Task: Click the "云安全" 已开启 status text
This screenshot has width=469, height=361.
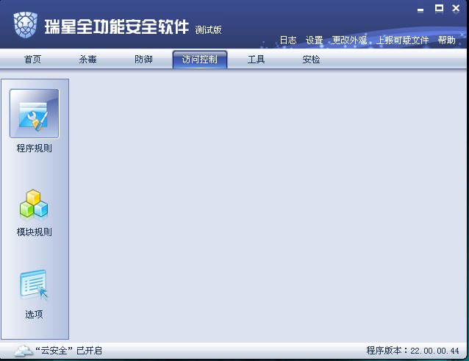Action: click(69, 351)
